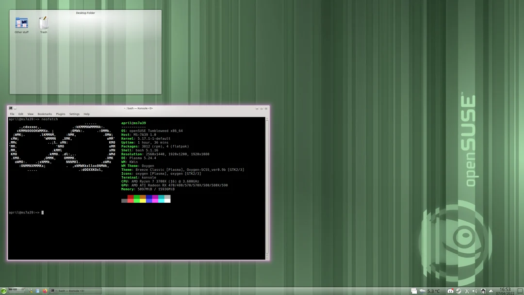Screen dimensions: 524x295
Task: Click the avatar icon in the system tray
Action: point(483,291)
